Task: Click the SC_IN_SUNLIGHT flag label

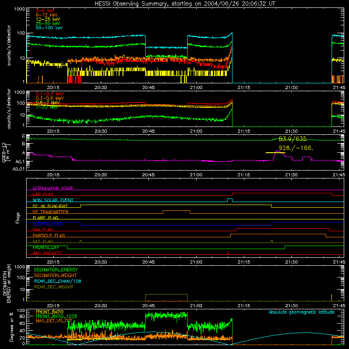Action: (x=50, y=206)
